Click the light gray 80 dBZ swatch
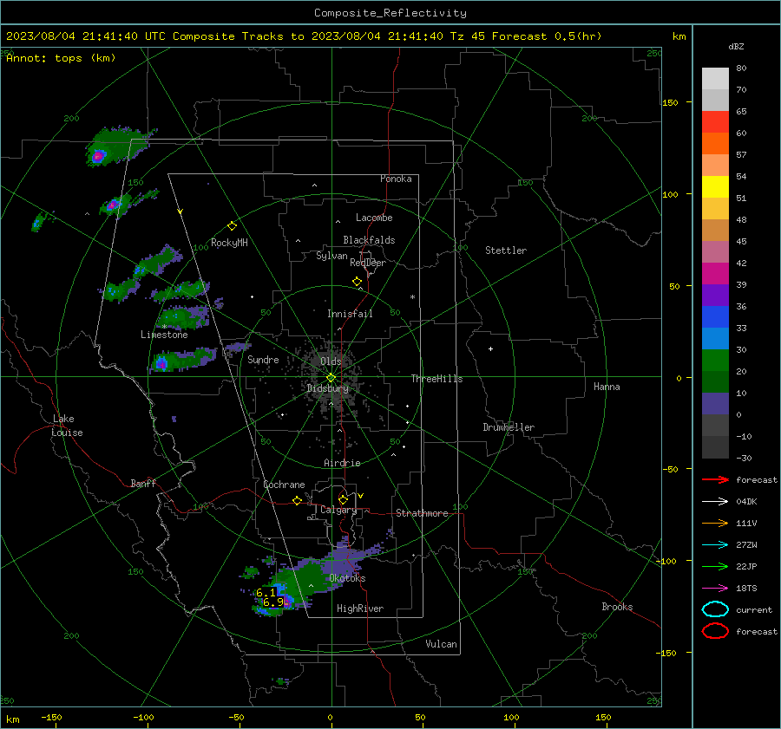The image size is (781, 729). coord(715,79)
